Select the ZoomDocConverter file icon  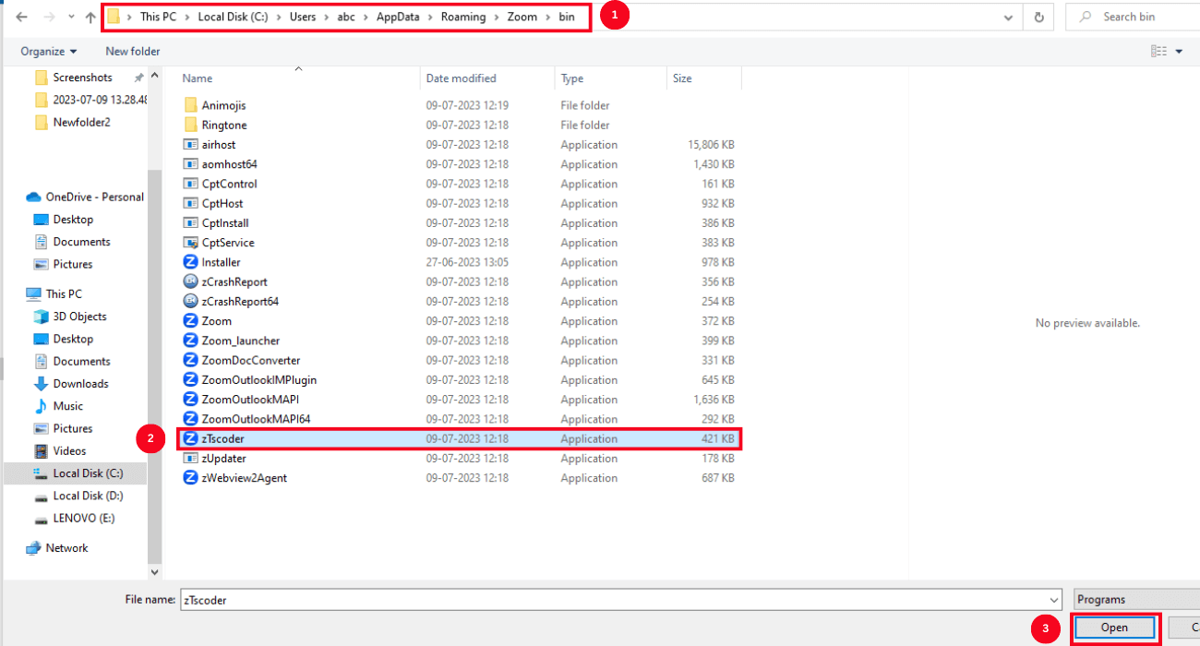(191, 360)
